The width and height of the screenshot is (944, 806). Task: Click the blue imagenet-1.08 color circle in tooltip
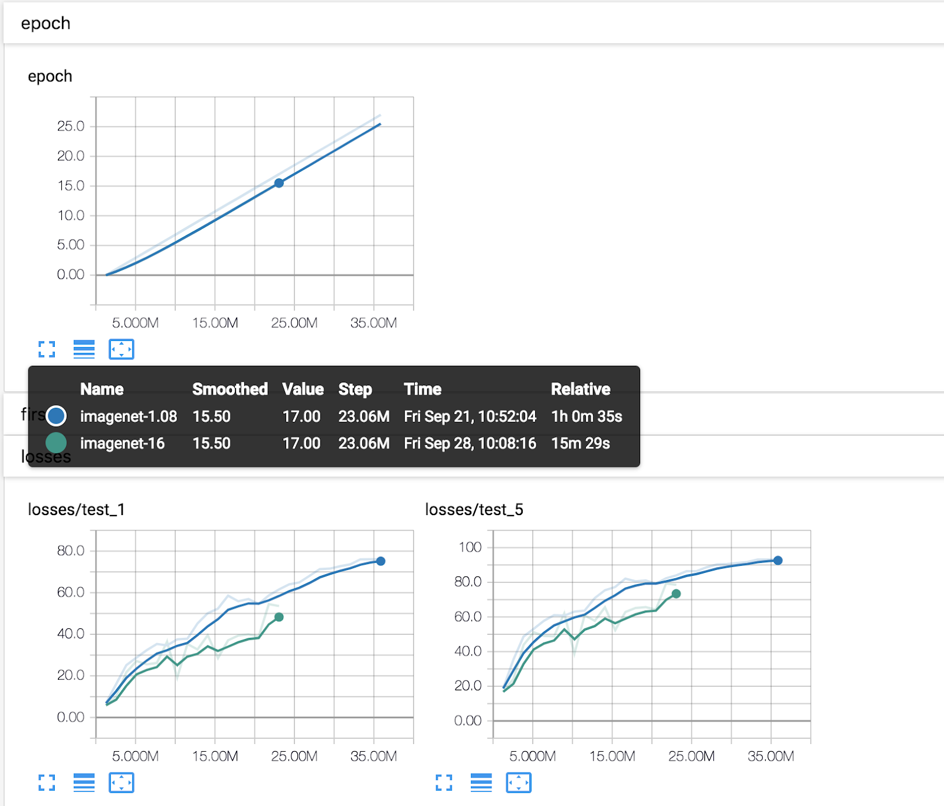tap(56, 416)
